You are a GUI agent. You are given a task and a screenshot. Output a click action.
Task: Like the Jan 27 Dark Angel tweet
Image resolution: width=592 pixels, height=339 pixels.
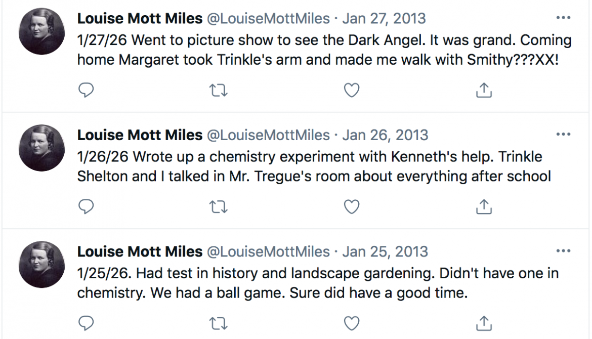pos(352,91)
